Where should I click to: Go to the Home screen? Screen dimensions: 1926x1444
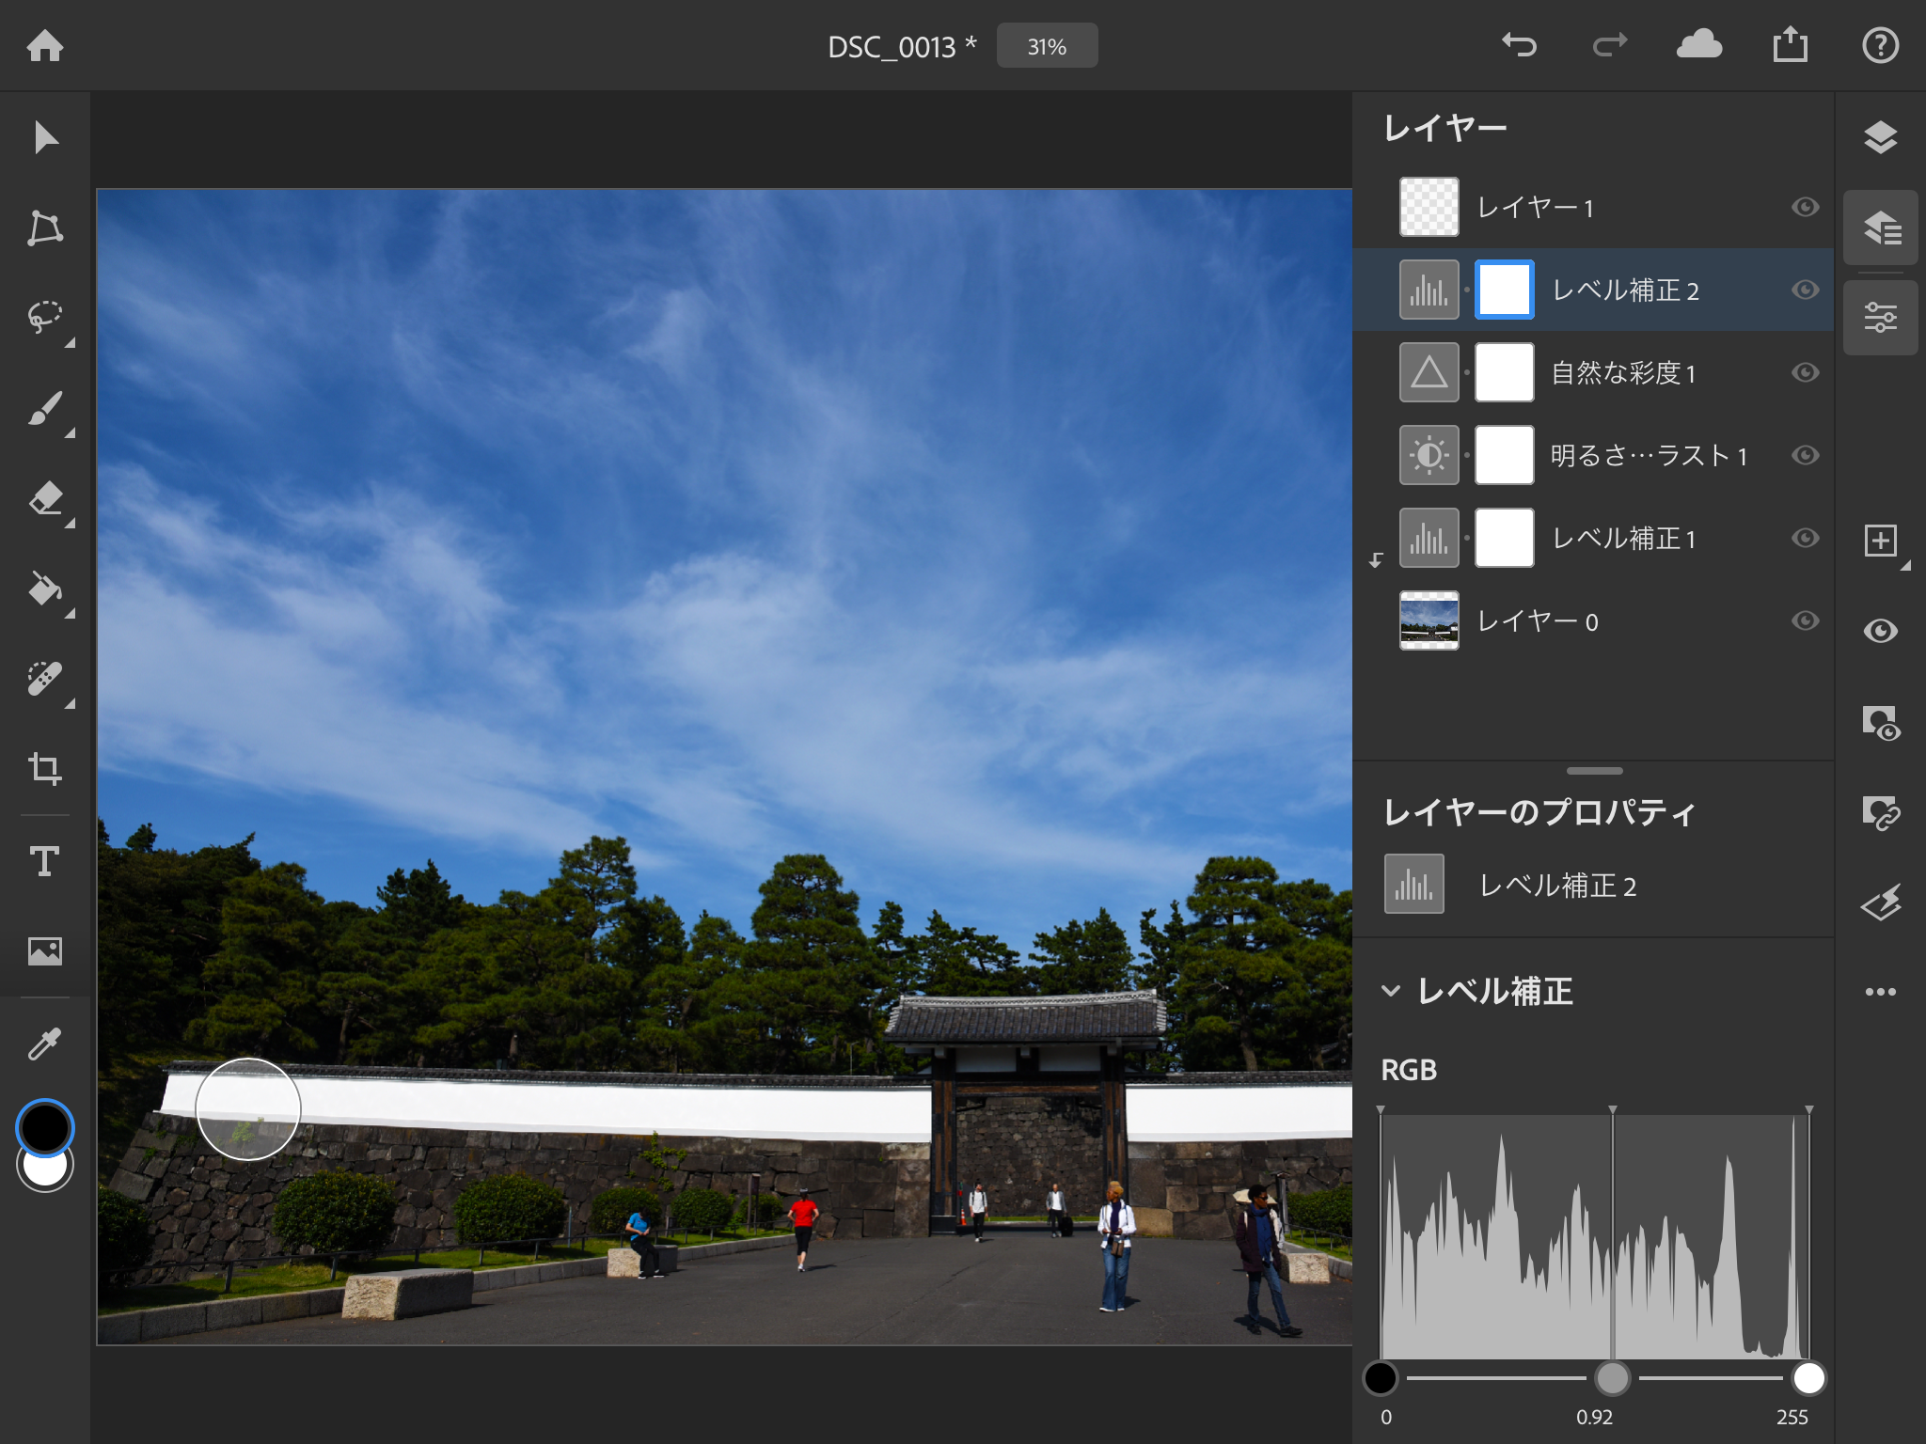[x=46, y=44]
